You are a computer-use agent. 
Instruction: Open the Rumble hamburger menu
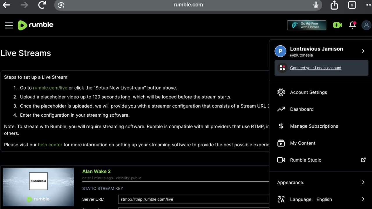tap(9, 26)
